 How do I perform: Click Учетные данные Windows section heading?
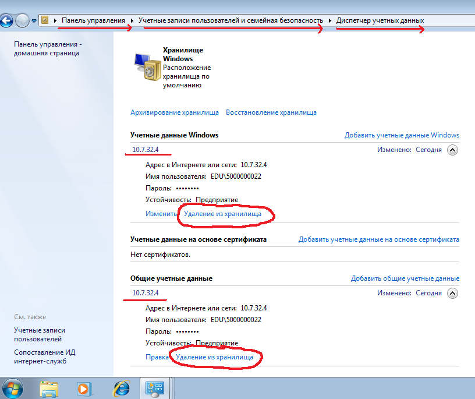[x=174, y=135]
